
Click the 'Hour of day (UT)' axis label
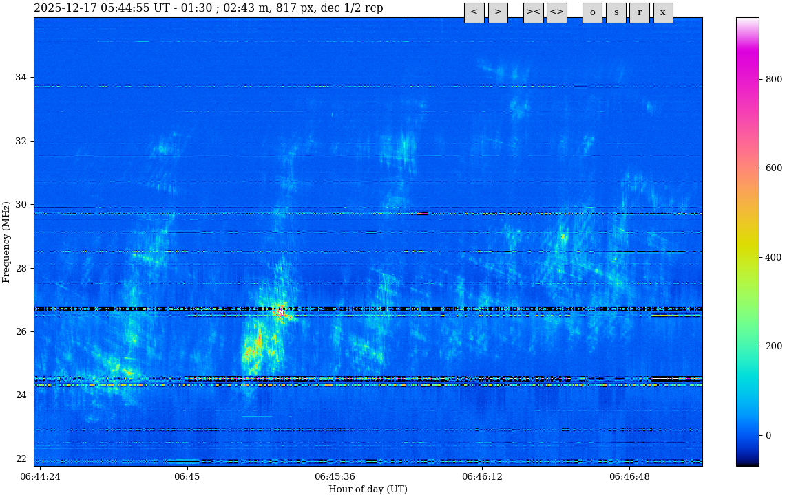368,489
